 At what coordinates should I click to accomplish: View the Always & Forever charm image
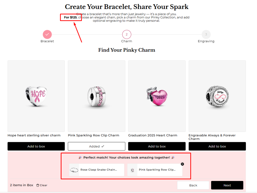pos(217,96)
